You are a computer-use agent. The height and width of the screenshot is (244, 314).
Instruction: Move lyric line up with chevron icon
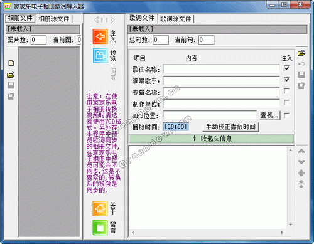[x=301, y=151]
